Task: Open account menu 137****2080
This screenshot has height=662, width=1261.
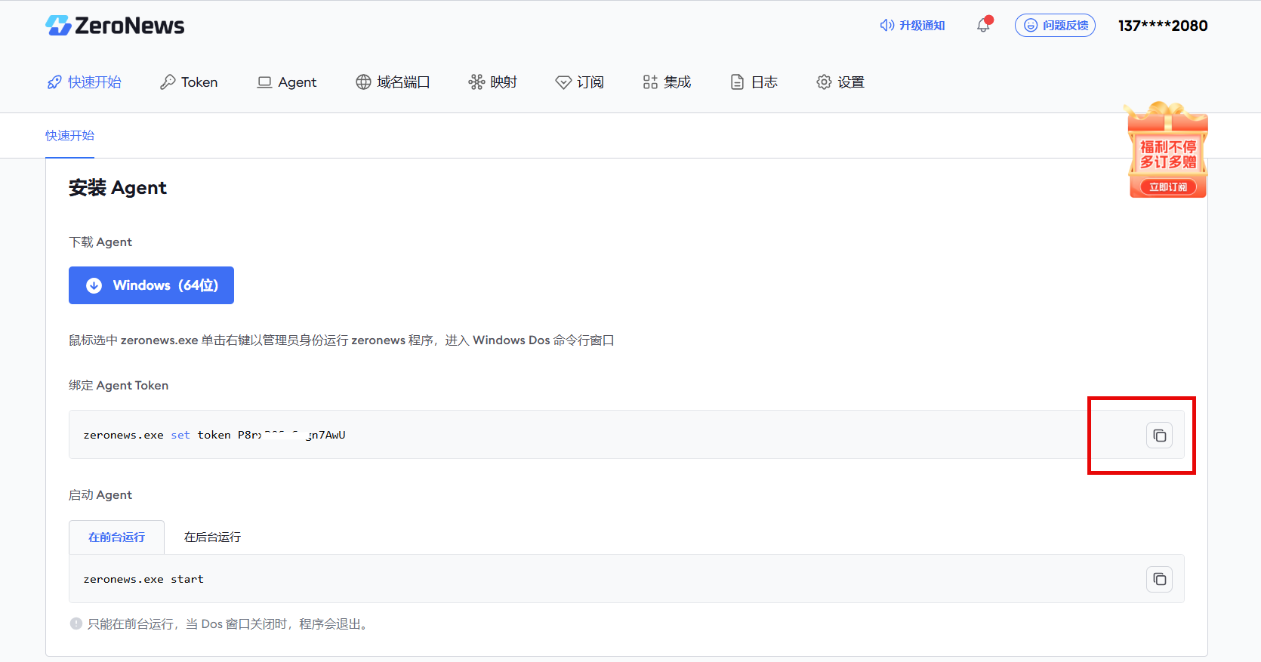Action: click(1163, 26)
